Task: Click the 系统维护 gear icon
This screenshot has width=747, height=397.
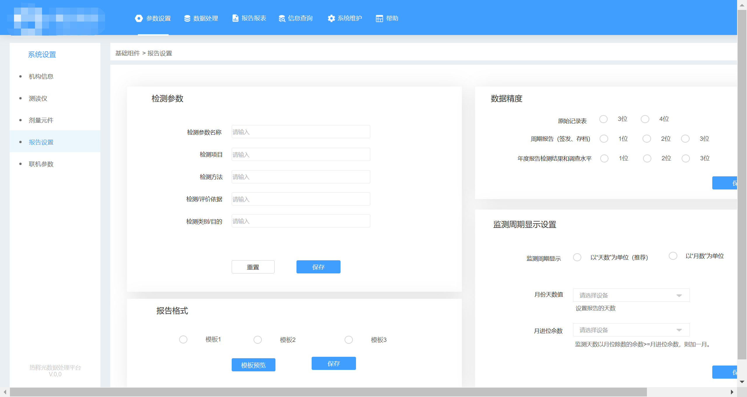Action: tap(331, 18)
